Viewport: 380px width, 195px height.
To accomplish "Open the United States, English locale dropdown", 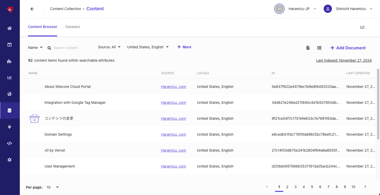I will click(148, 47).
